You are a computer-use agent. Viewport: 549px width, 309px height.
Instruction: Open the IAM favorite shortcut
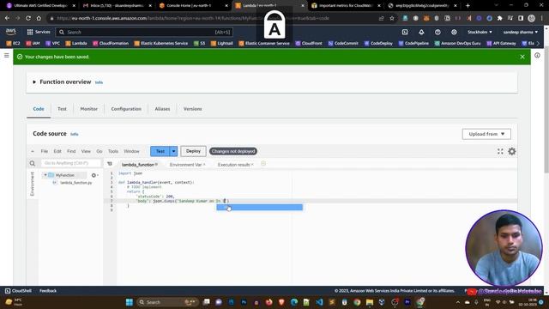coord(33,44)
